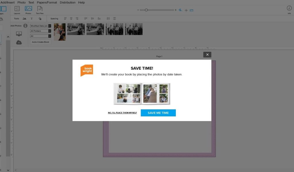
Task: Click the align horizontal centers icon
Action: [71, 19]
